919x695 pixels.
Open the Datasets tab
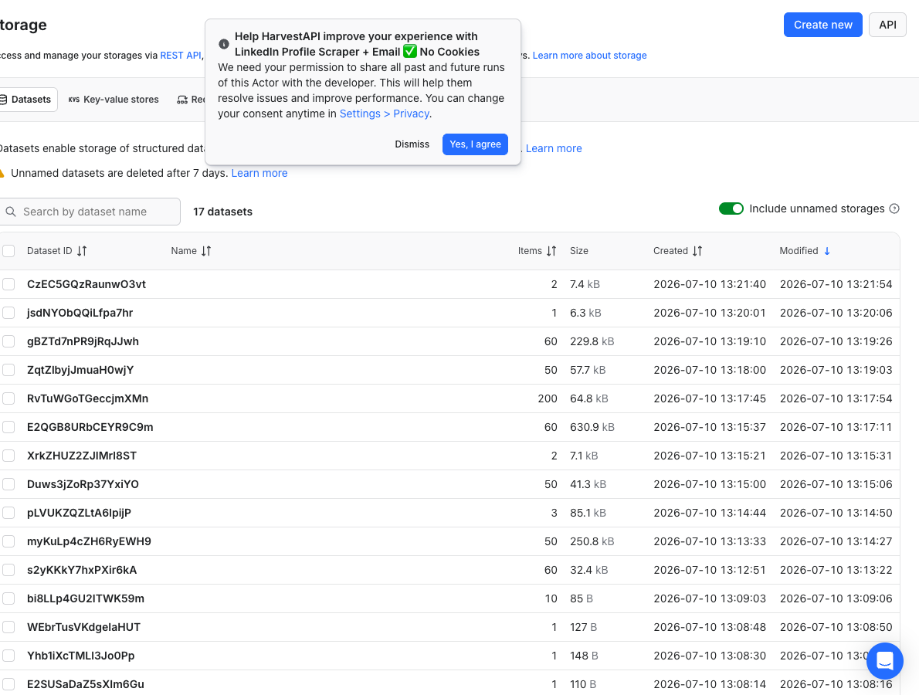coord(25,100)
